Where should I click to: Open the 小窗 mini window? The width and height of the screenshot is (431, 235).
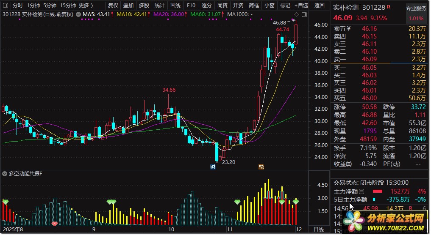click(x=270, y=5)
